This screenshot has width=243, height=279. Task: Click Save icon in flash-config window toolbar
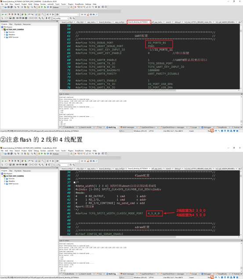[x=8, y=154]
